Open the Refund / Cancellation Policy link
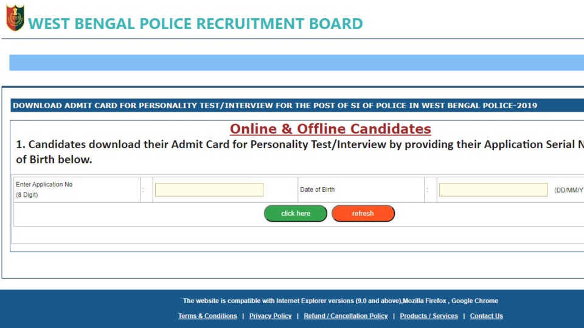584x328 pixels. (346, 316)
